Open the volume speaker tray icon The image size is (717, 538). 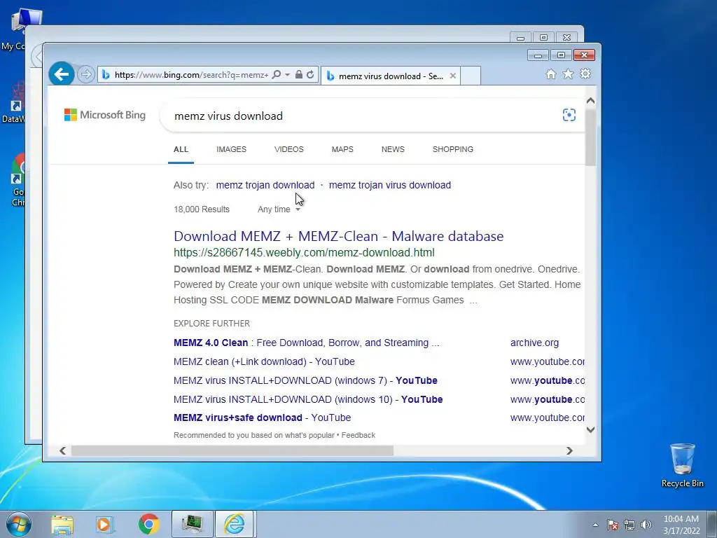(x=646, y=525)
